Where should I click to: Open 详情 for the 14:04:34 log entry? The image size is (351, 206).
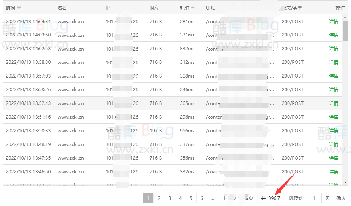(334, 22)
